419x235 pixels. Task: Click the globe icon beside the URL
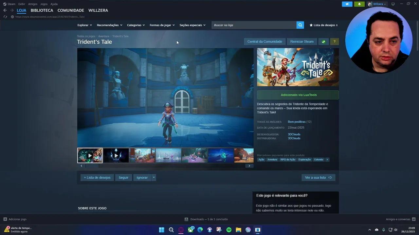click(12, 17)
